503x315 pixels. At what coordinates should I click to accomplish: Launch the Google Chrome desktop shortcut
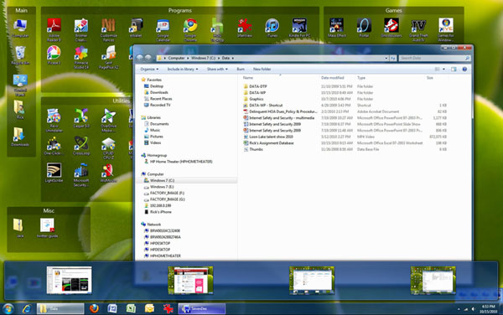(190, 30)
